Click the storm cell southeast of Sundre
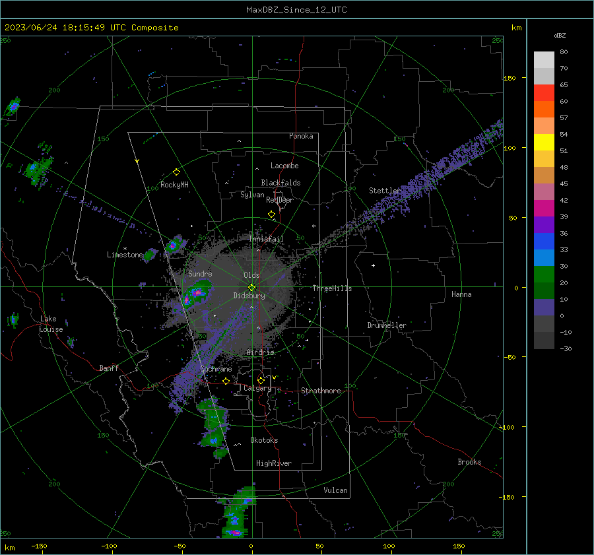 point(197,292)
